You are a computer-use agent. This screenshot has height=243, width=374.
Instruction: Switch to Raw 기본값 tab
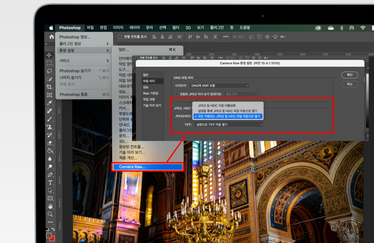tap(153, 93)
